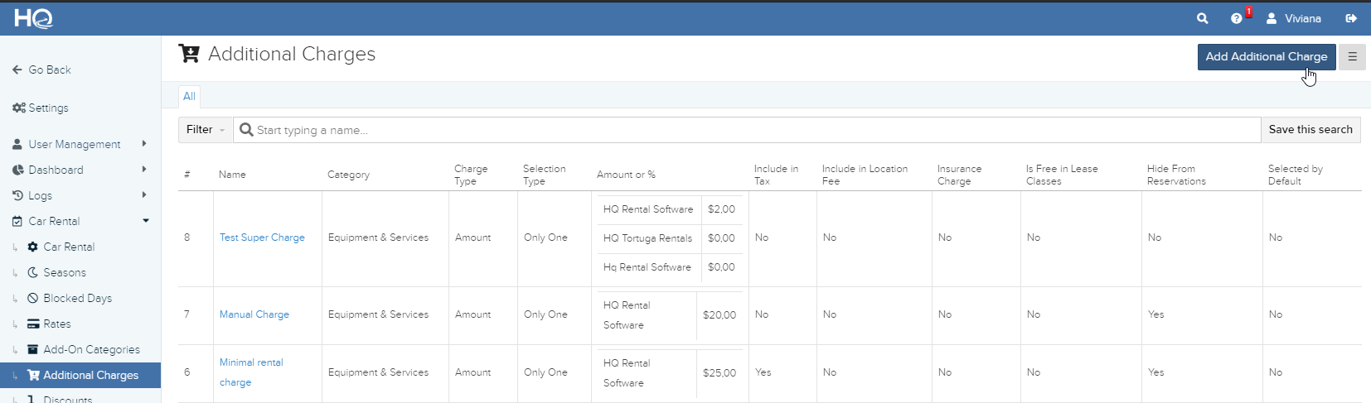
Task: Expand the Dashboard submenu arrow
Action: pos(144,169)
